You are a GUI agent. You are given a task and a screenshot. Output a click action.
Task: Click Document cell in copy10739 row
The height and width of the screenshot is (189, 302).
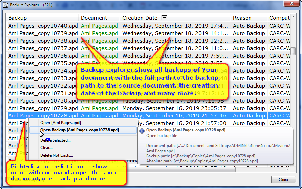(x=99, y=33)
